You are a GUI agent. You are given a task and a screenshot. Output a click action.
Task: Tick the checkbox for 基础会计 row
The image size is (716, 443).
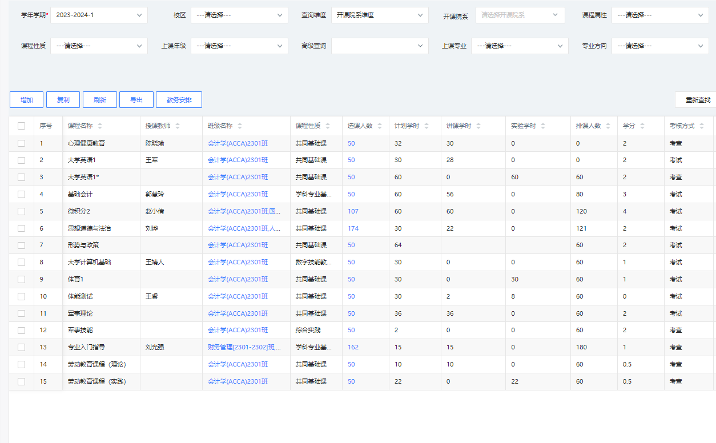pyautogui.click(x=22, y=194)
